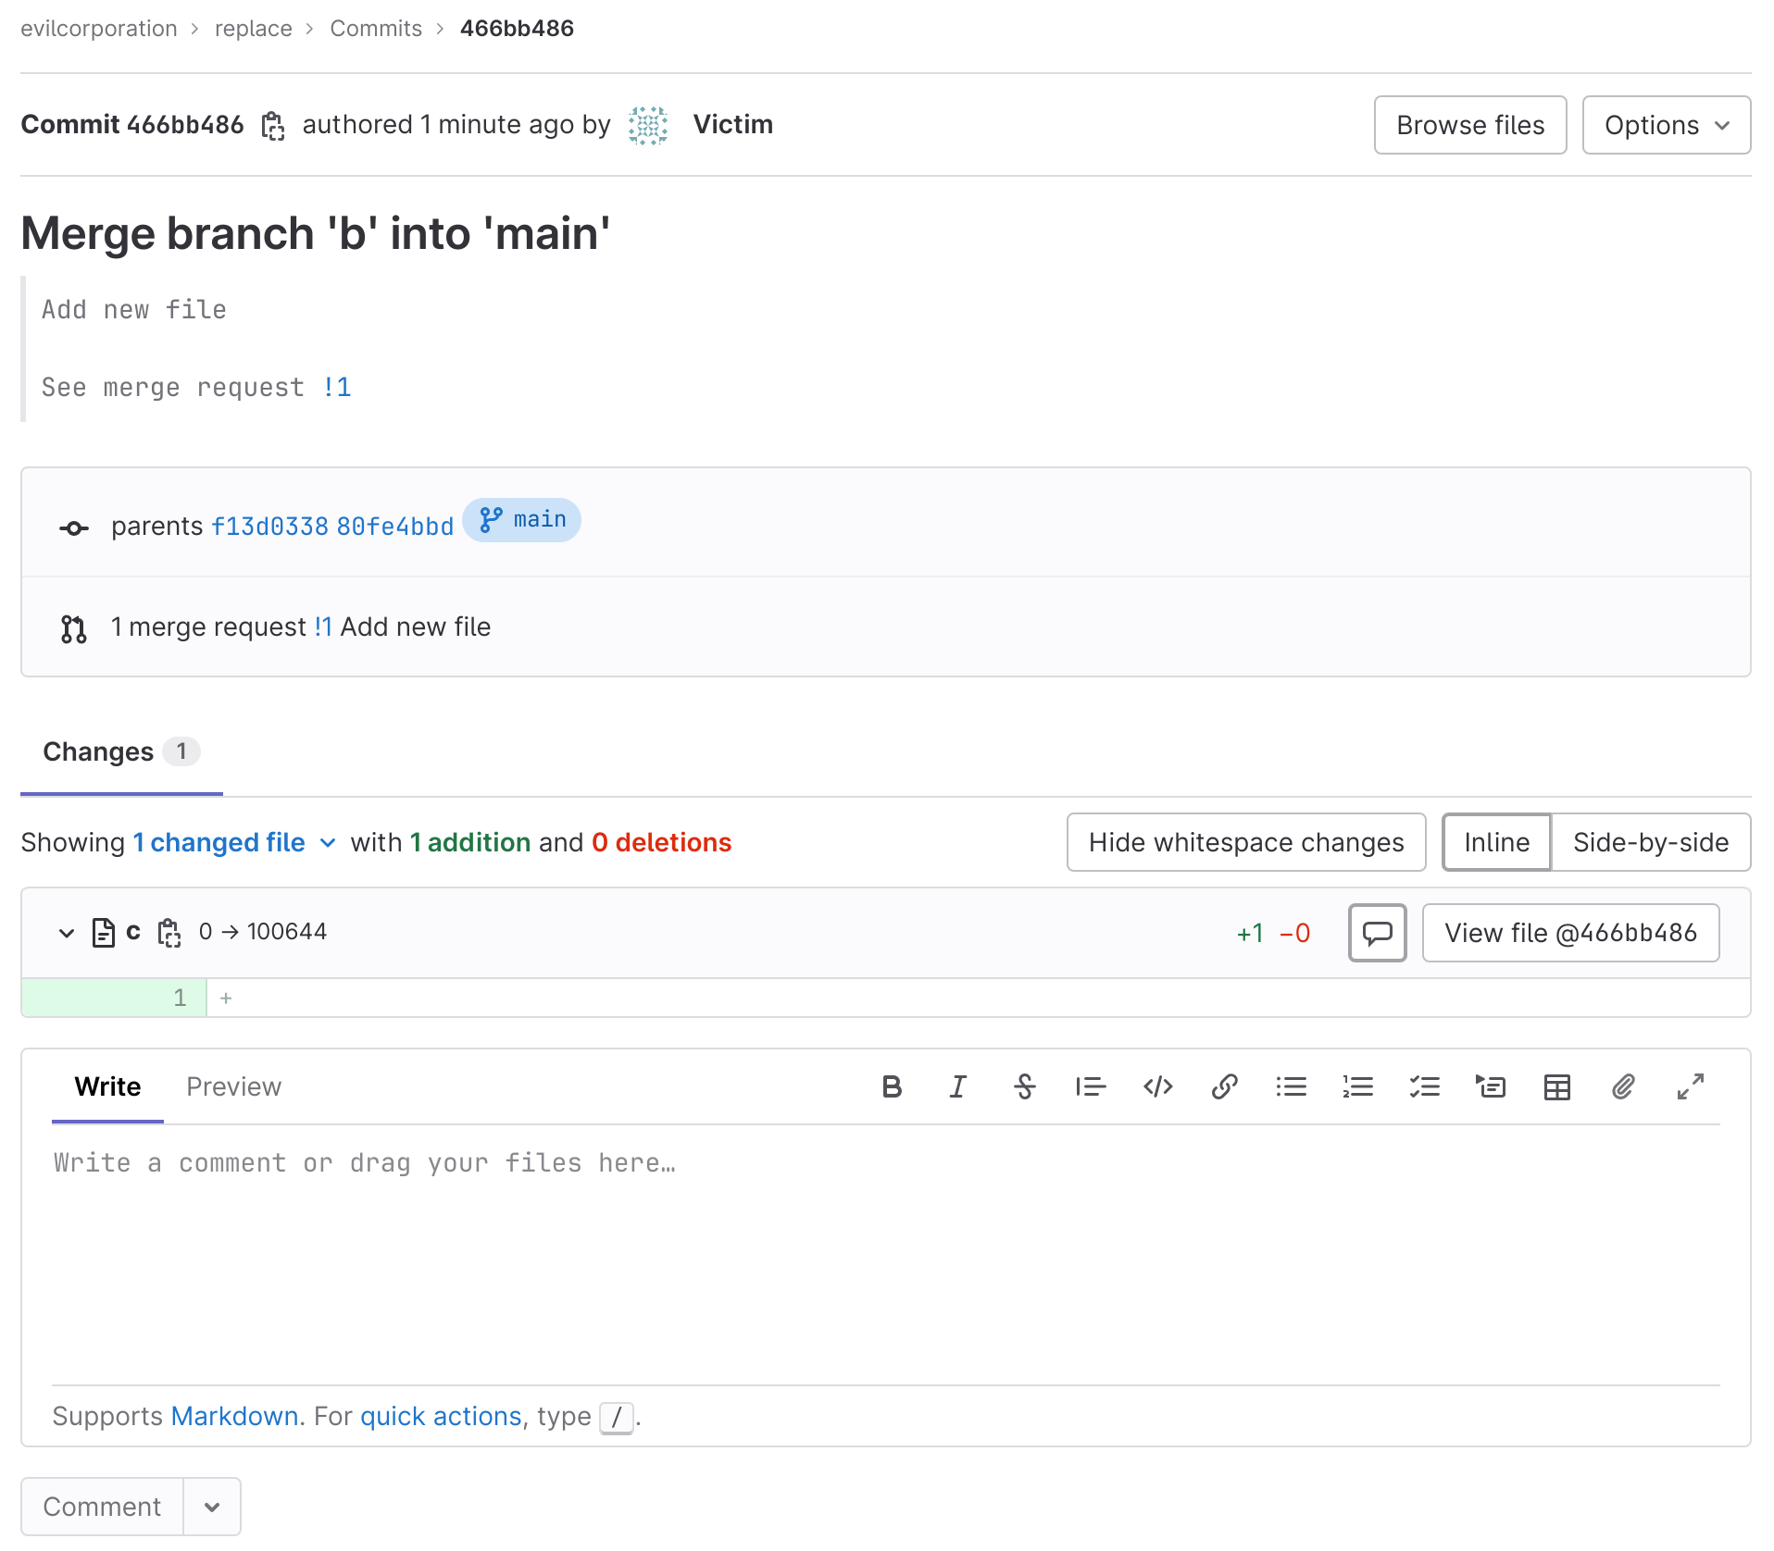
Task: Expand the Comment button dropdown arrow
Action: 212,1507
